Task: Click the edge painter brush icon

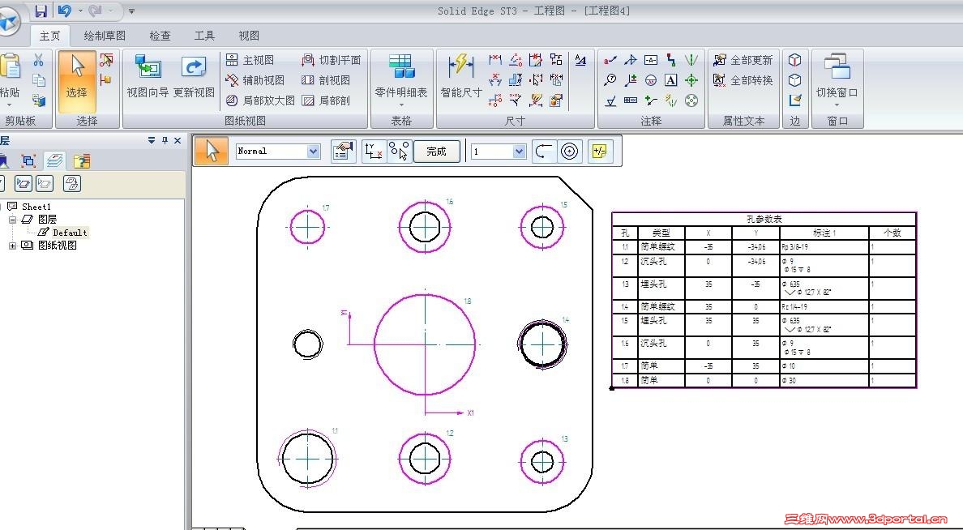Action: click(x=794, y=100)
